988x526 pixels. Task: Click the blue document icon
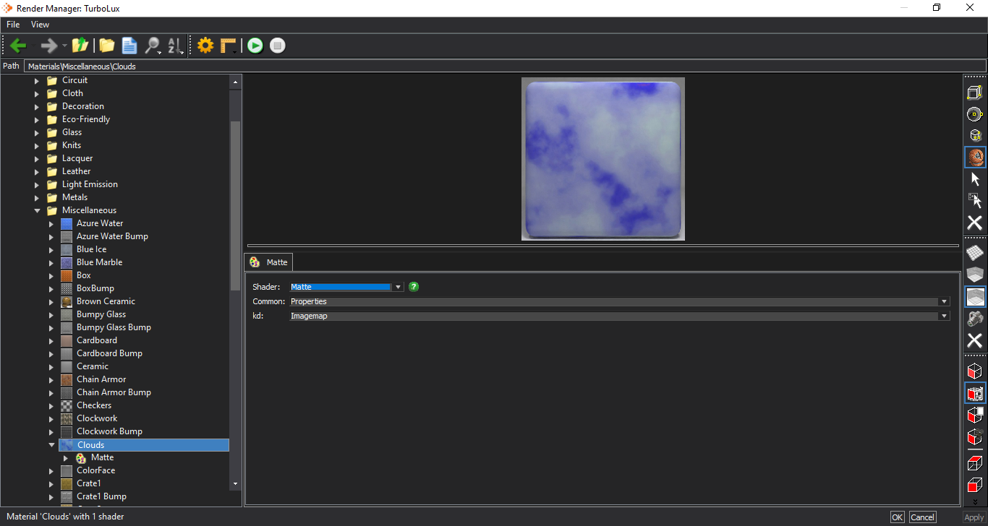[129, 46]
